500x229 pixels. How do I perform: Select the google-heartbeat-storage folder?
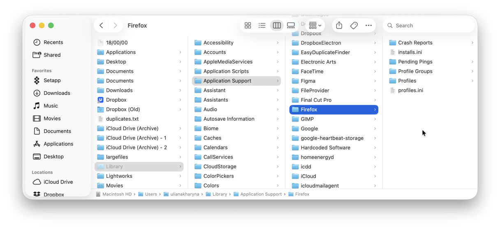(334, 138)
